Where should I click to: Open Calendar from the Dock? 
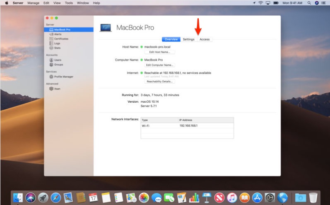click(x=93, y=198)
